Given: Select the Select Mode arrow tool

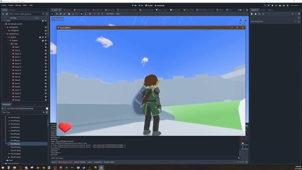Looking at the screenshot, I should (x=52, y=14).
